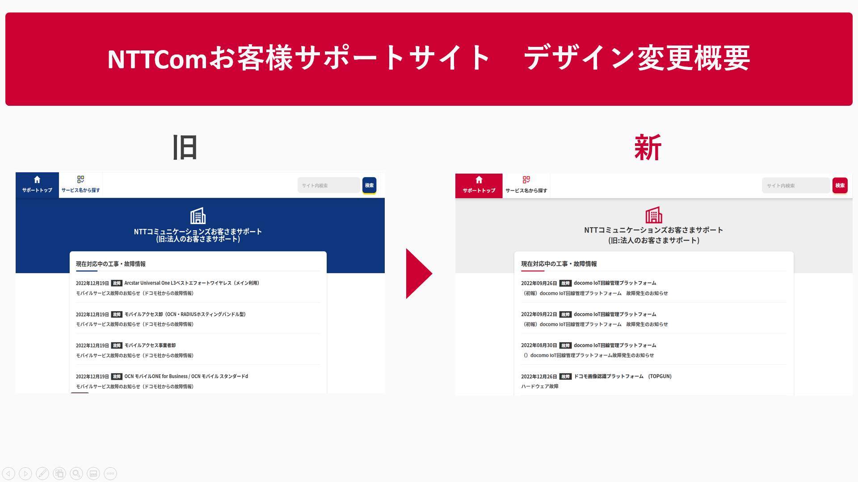Image resolution: width=858 pixels, height=482 pixels.
Task: Click 現在対応中の工事・故障情報 heading in new site
Action: [x=559, y=264]
